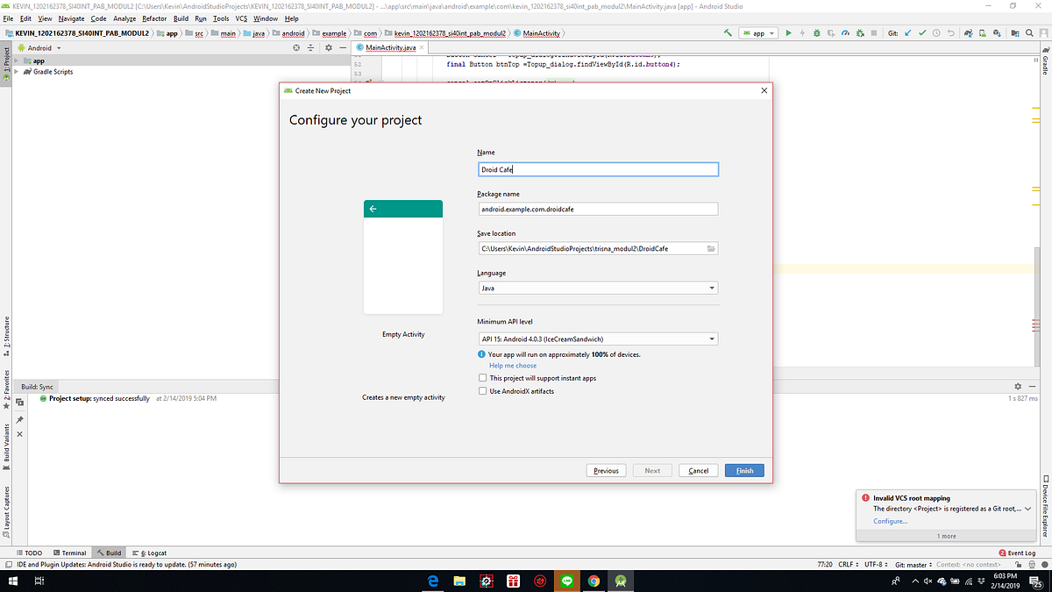Screen dimensions: 1052x592
Task: Open the 'app' run configuration dropdown
Action: (x=757, y=32)
